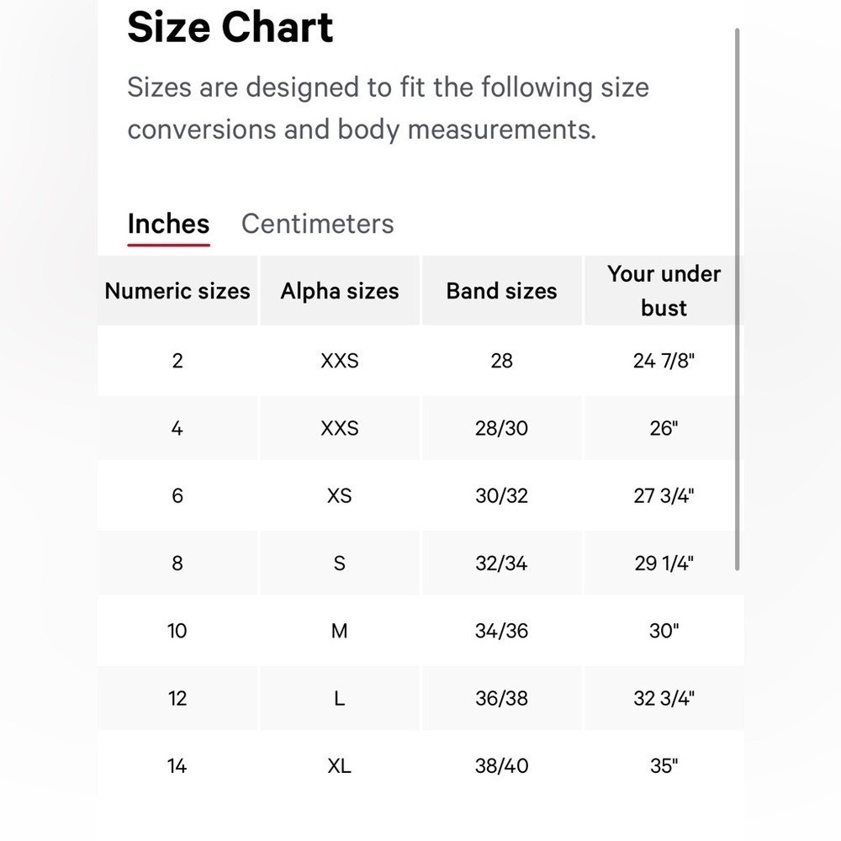Click the XS alpha size cell
The image size is (841, 841).
click(340, 495)
